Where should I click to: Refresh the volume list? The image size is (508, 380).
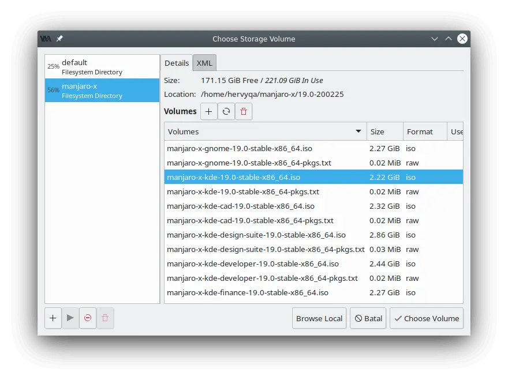tap(226, 111)
